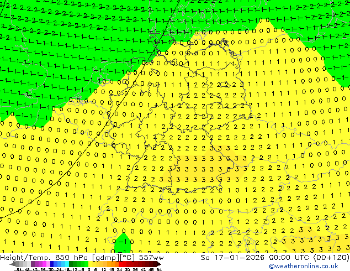Image resolution: width=350 pixels, height=271 pixels.
Task: Open the weatheronline.co.uk link
Action: pyautogui.click(x=304, y=266)
